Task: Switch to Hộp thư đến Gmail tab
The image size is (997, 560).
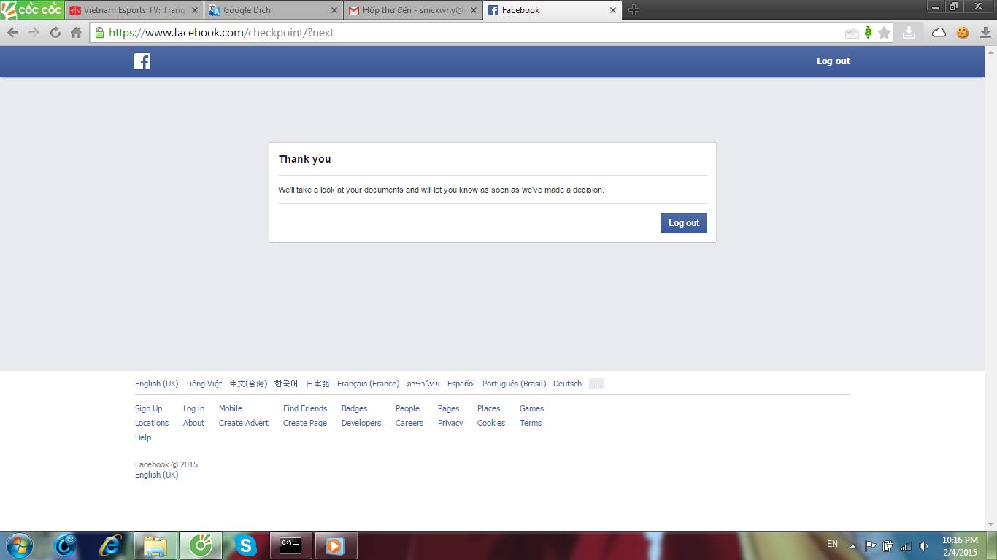Action: click(x=412, y=10)
